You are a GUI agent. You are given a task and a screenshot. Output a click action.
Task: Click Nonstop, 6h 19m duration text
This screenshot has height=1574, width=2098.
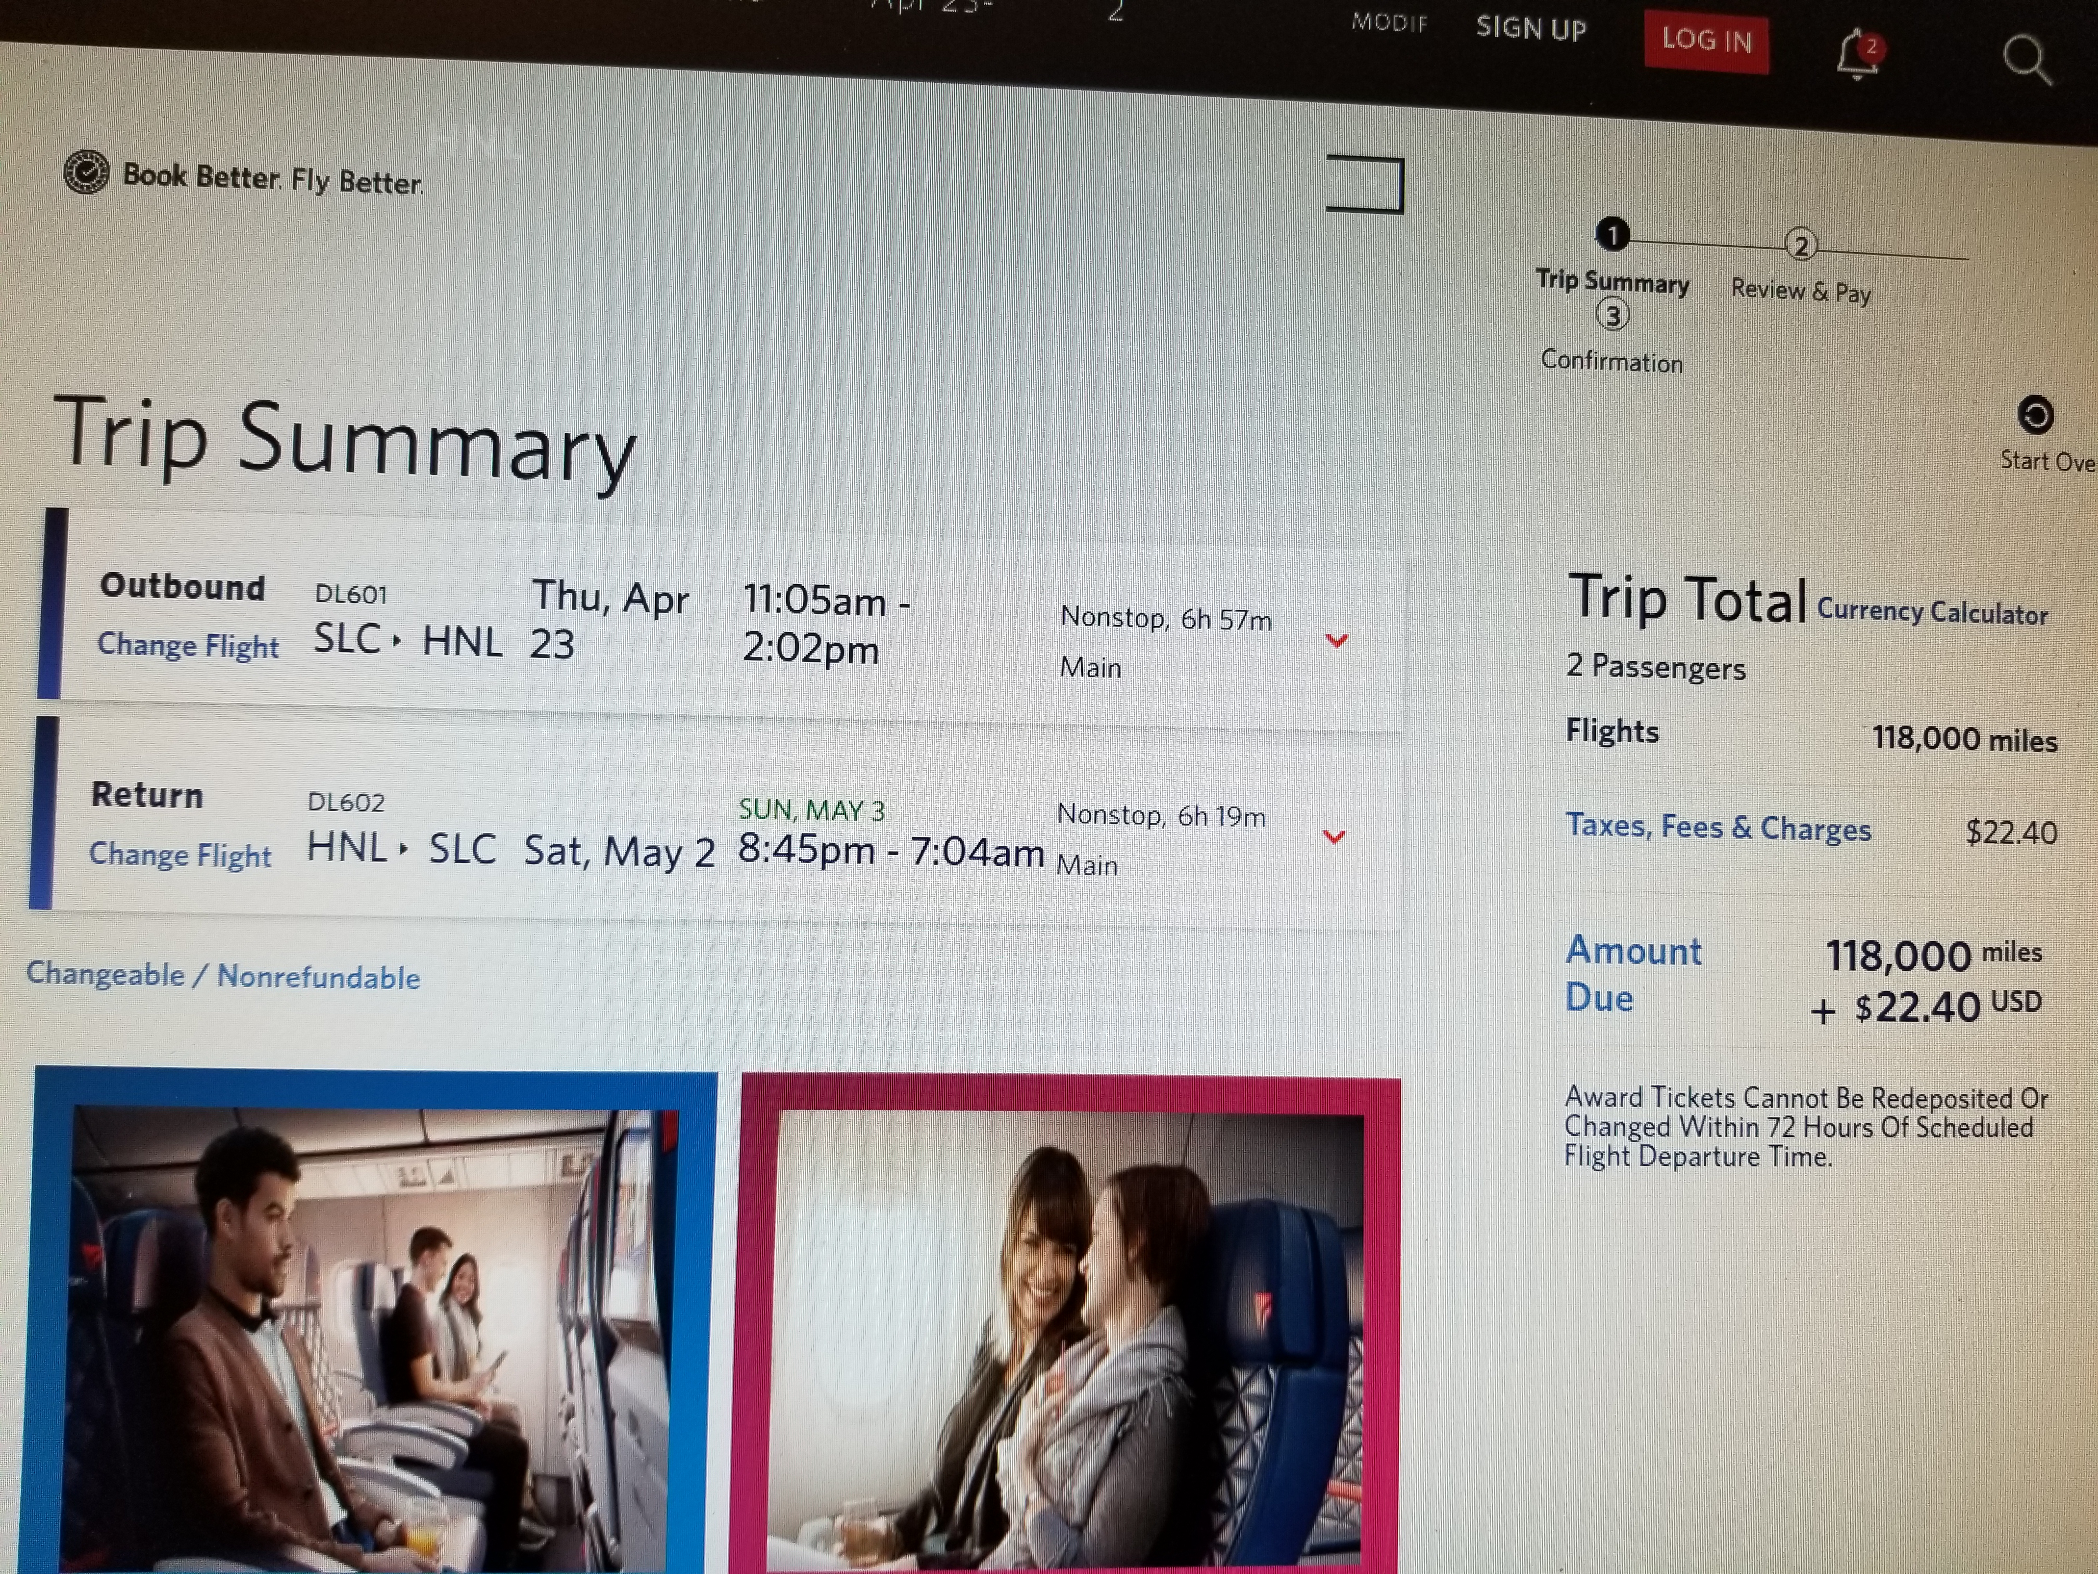coord(1161,816)
